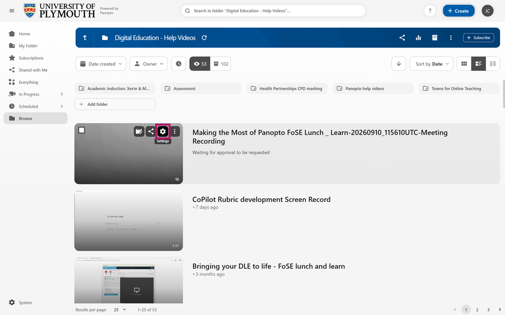Open the Date created filter dropdown
Viewport: 505px width, 315px height.
(101, 63)
